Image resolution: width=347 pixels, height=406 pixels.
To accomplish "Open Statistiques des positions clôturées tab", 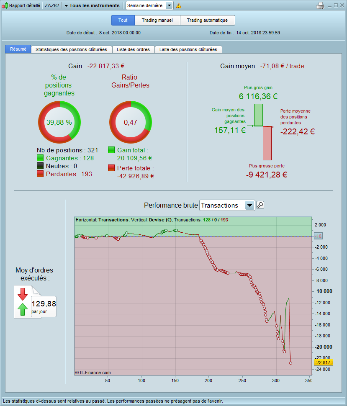I will (x=71, y=49).
